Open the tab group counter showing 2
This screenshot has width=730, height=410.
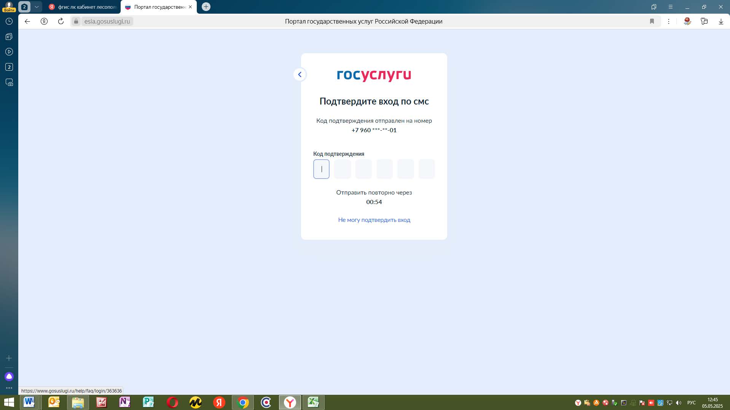pos(24,7)
